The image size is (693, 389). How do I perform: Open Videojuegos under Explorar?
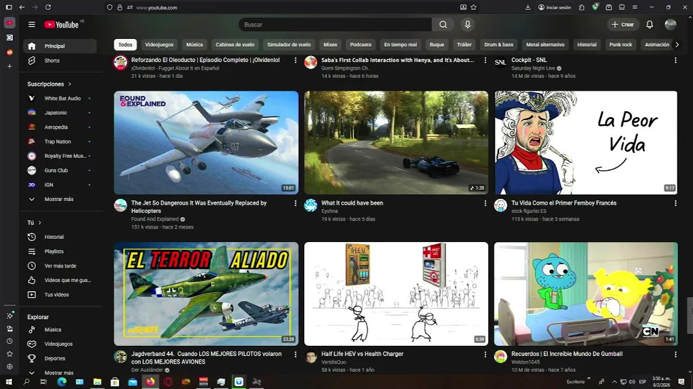click(60, 344)
